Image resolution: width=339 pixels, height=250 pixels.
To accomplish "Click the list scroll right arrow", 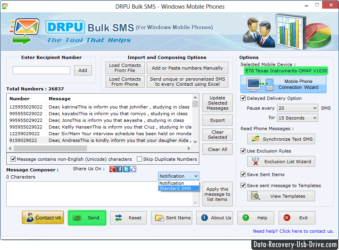I will (x=189, y=149).
